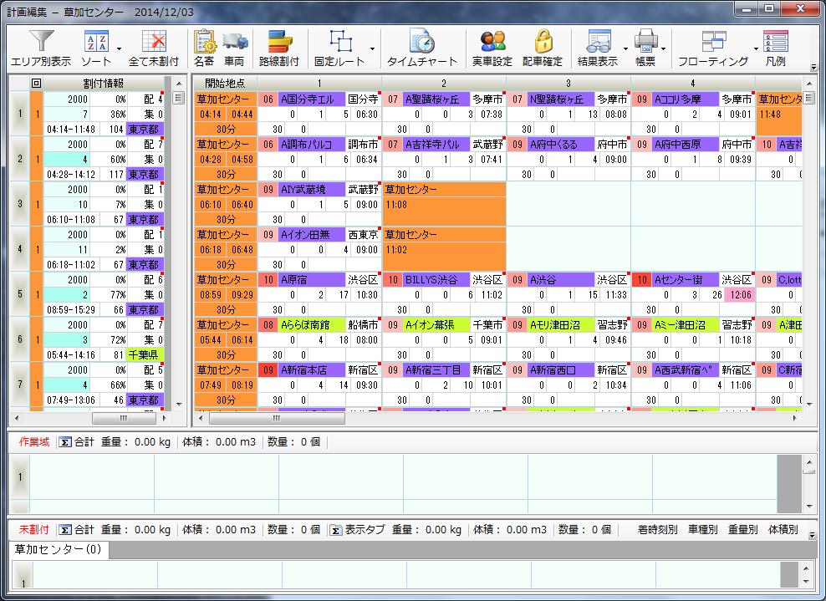Open the 固定ルート dropdown arrow

[x=371, y=48]
